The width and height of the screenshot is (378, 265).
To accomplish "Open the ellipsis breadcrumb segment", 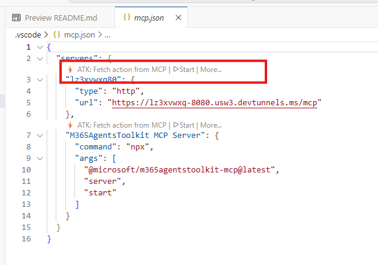I will point(107,35).
